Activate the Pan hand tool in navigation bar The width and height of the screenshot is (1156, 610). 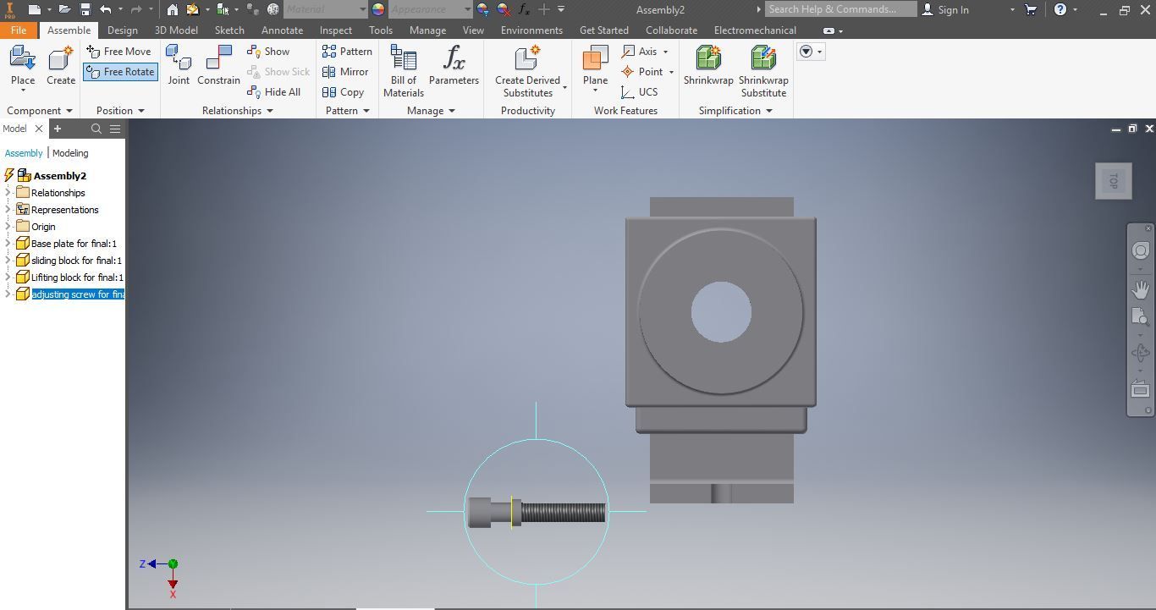[x=1140, y=289]
